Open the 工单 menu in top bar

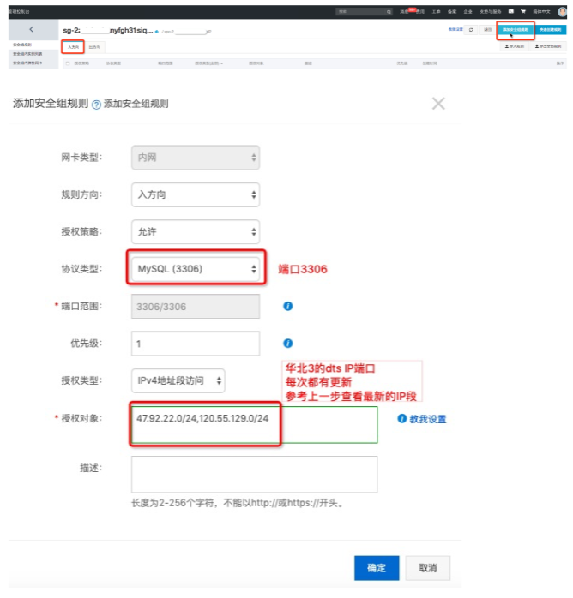point(437,11)
